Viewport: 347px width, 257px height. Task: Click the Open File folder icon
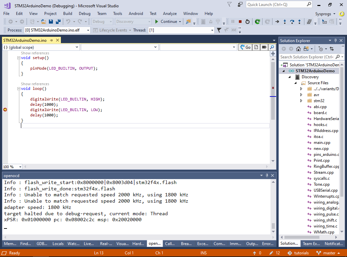(x=44, y=22)
